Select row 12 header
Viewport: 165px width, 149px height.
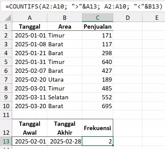point(6,128)
